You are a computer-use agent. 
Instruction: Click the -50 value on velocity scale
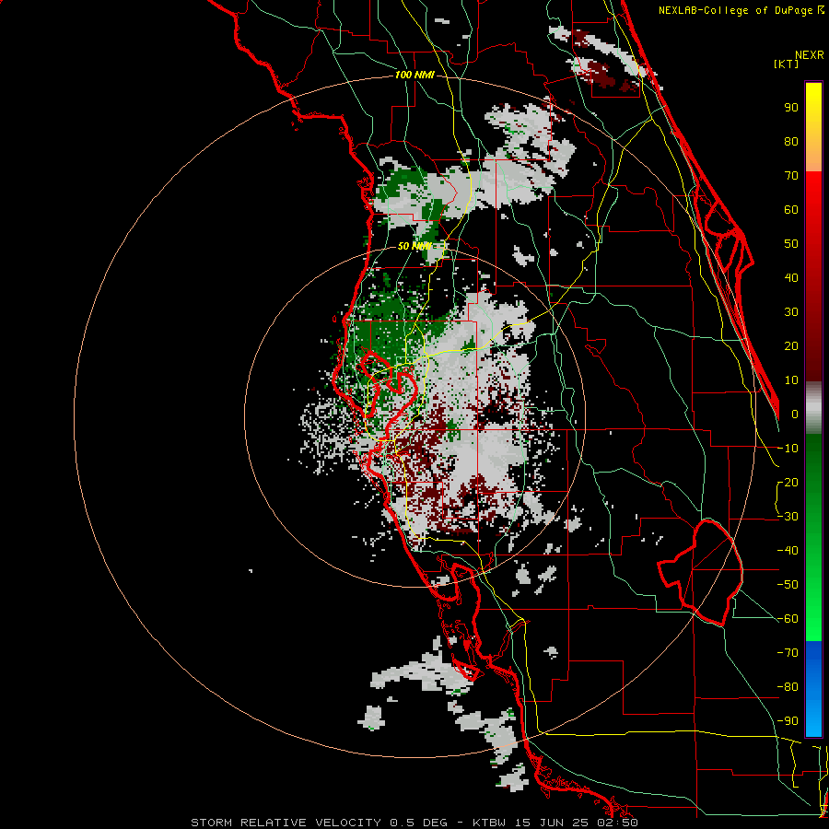pyautogui.click(x=788, y=585)
